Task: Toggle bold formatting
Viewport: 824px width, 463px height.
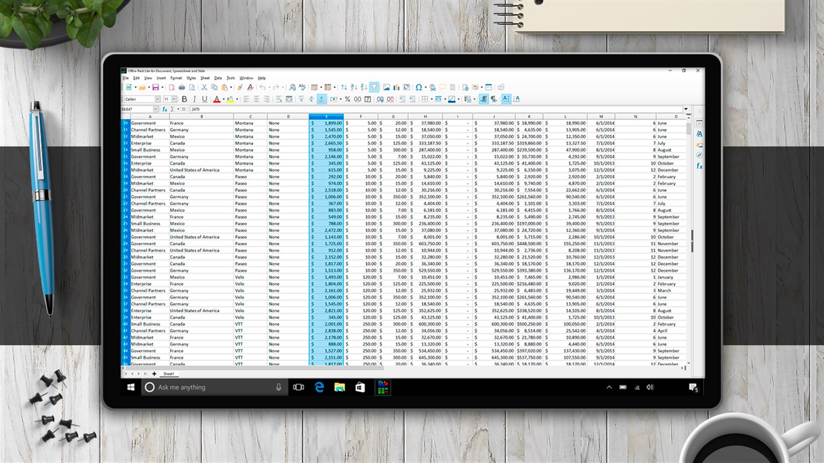Action: [185, 99]
